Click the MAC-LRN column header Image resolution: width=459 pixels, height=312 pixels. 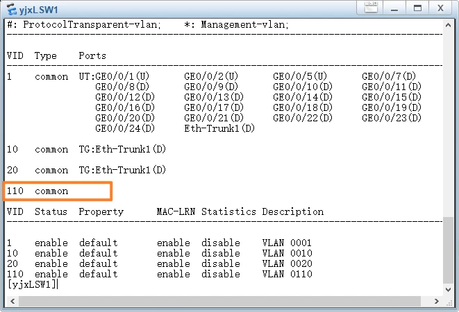[176, 211]
